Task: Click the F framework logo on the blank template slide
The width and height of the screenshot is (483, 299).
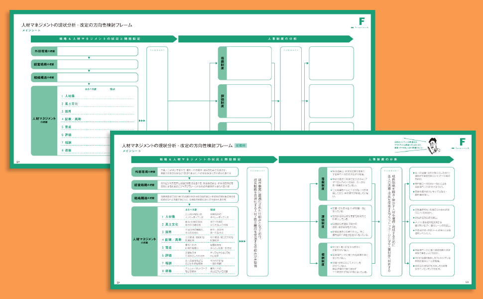Action: (360, 22)
